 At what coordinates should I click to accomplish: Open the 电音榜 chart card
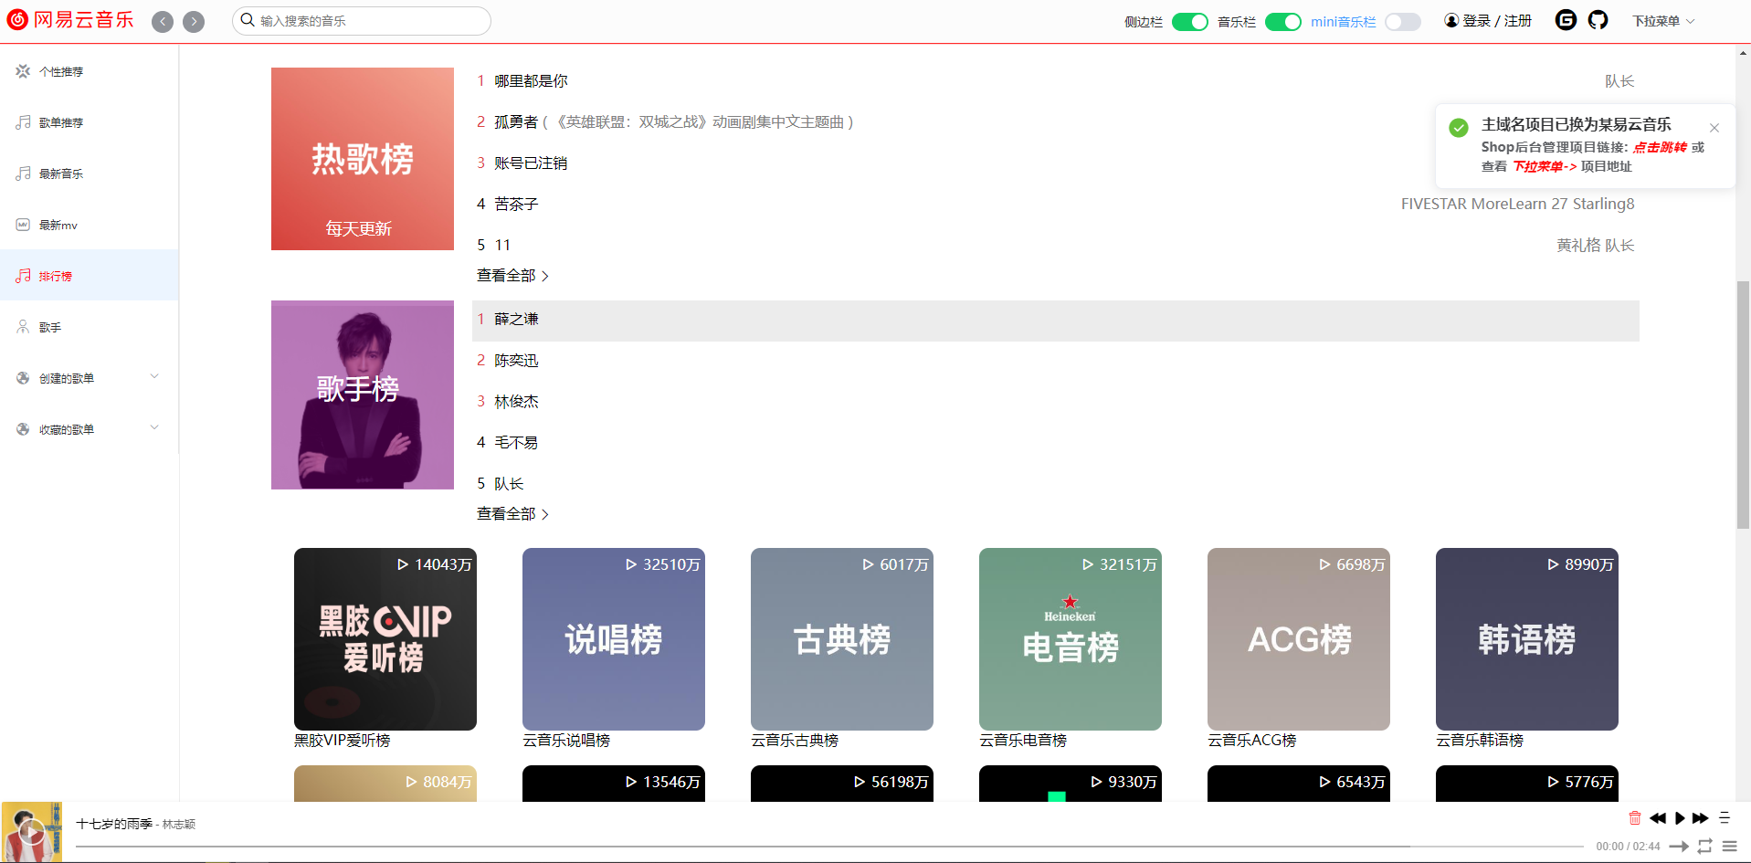(1071, 639)
